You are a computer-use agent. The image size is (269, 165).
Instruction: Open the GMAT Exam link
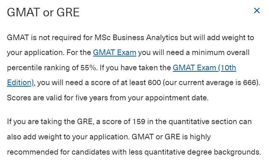tap(115, 52)
